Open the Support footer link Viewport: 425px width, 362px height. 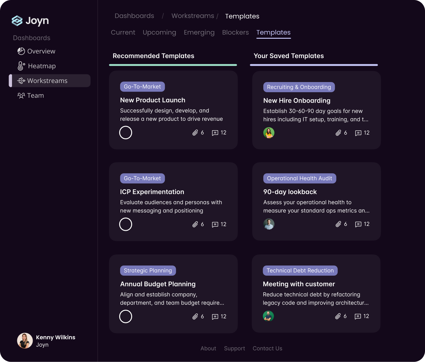tap(234, 348)
